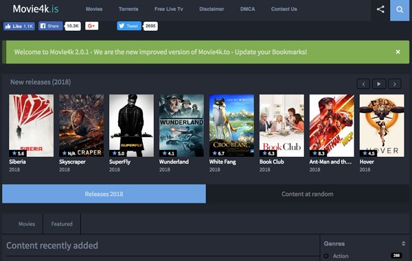Click the Content recently added heading

click(52, 245)
